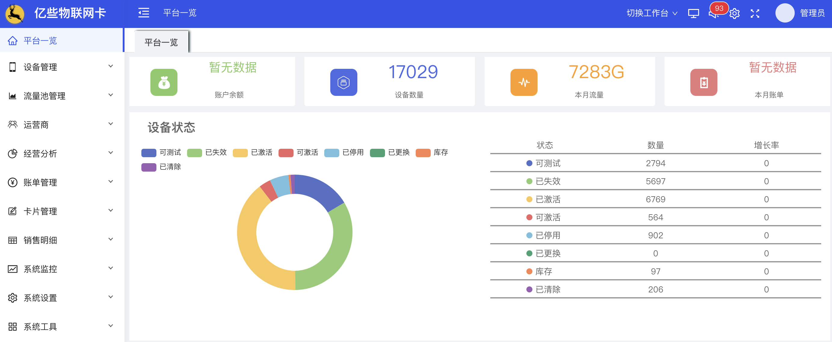832x342 pixels.
Task: Click the 7283G monthly traffic value
Action: point(596,72)
